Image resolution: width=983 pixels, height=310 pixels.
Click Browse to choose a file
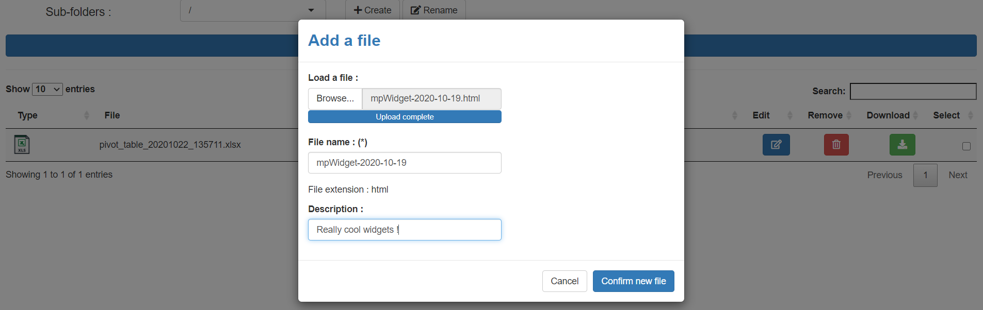(x=335, y=98)
